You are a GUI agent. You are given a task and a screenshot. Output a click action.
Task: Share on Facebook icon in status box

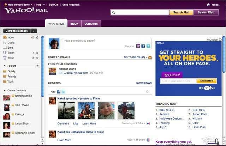click(143, 46)
